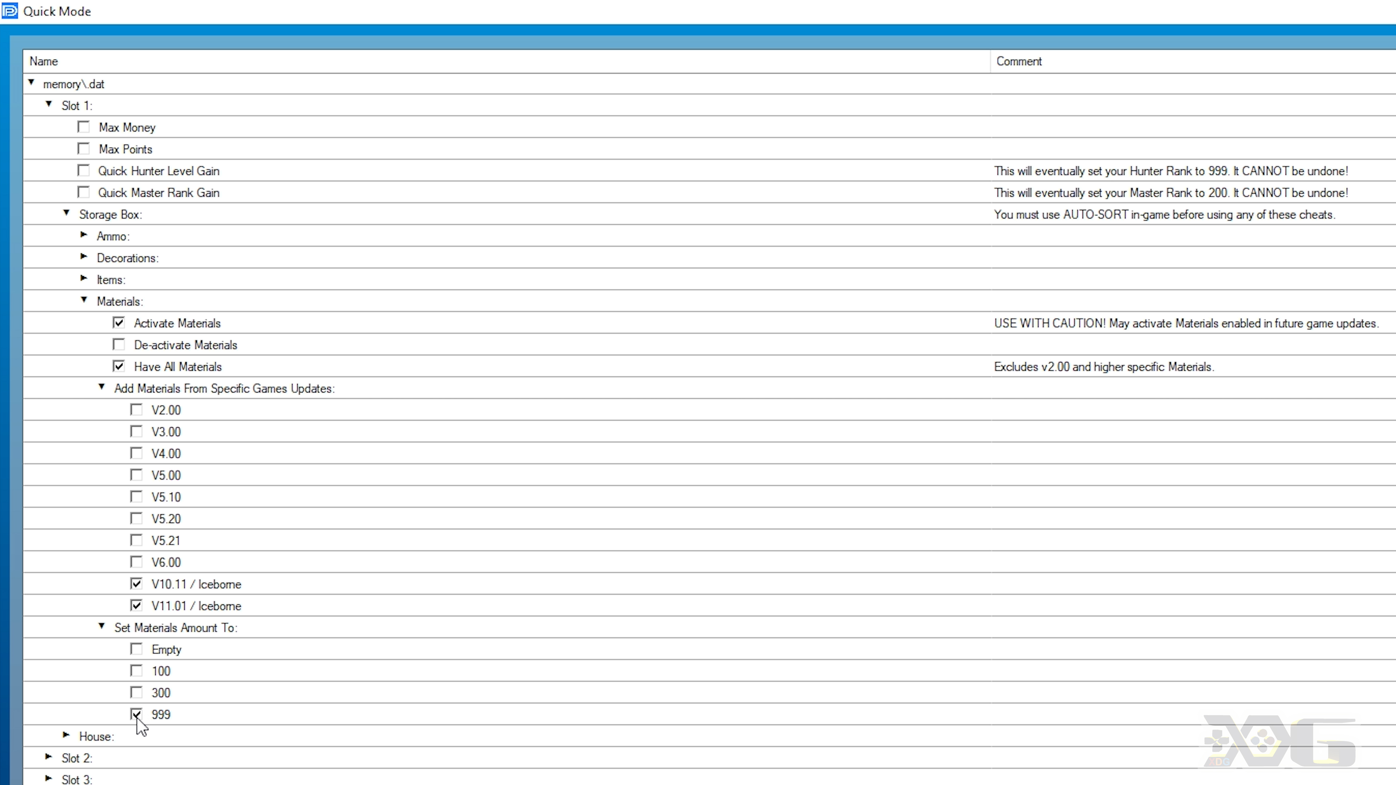Collapse Set Materials Amount To node
The height and width of the screenshot is (785, 1396).
click(x=101, y=626)
